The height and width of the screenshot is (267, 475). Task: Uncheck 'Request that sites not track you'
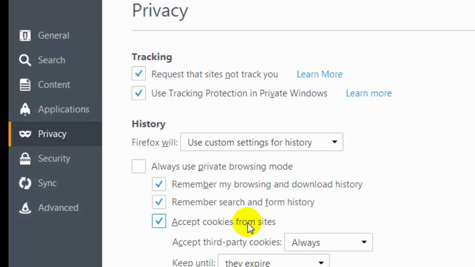tap(138, 74)
